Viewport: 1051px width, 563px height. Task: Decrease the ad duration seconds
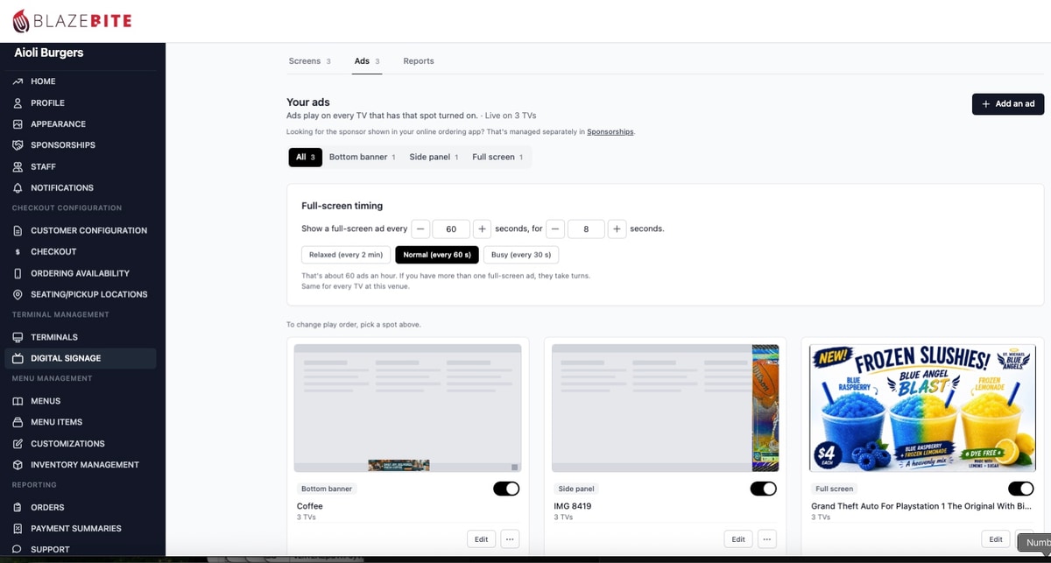[x=556, y=229]
